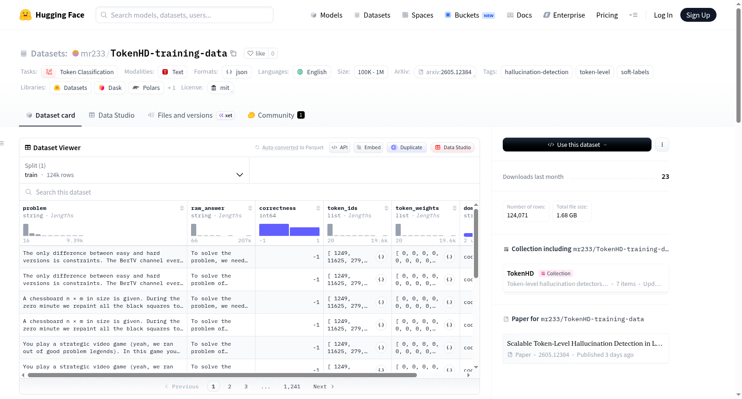Viewport: 742px width, 399px height.
Task: Open Docs in the top navigation
Action: [519, 15]
